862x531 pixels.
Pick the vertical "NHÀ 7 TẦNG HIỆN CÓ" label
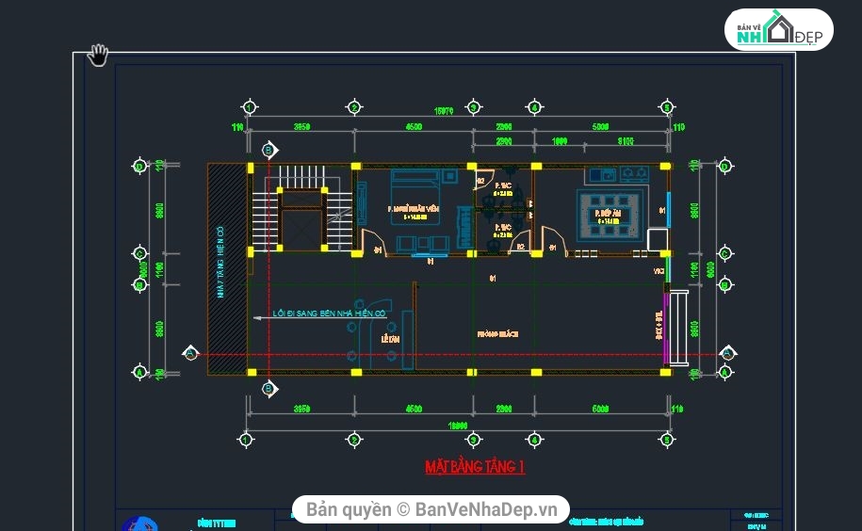point(220,262)
